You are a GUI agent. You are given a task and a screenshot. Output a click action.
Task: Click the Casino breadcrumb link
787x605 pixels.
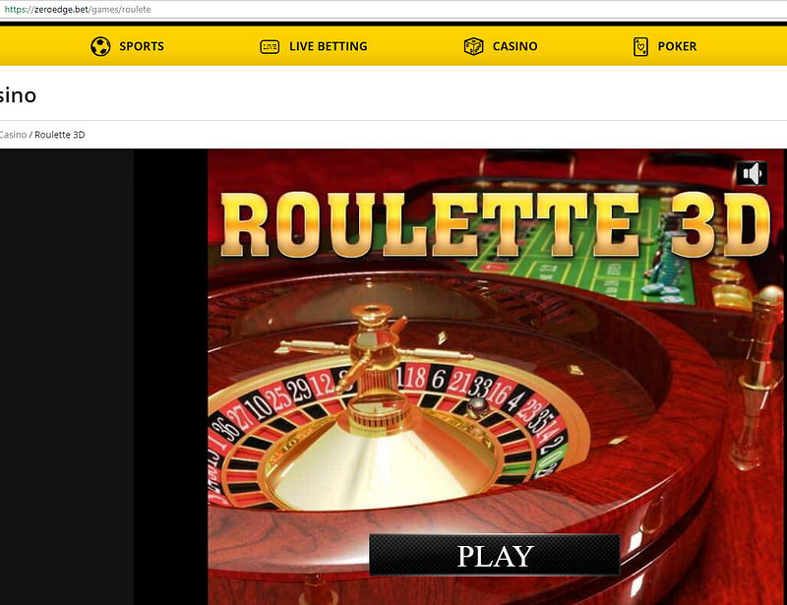13,135
